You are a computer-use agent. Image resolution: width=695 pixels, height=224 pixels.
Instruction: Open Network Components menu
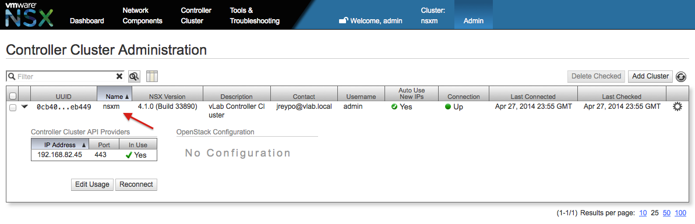click(x=142, y=16)
